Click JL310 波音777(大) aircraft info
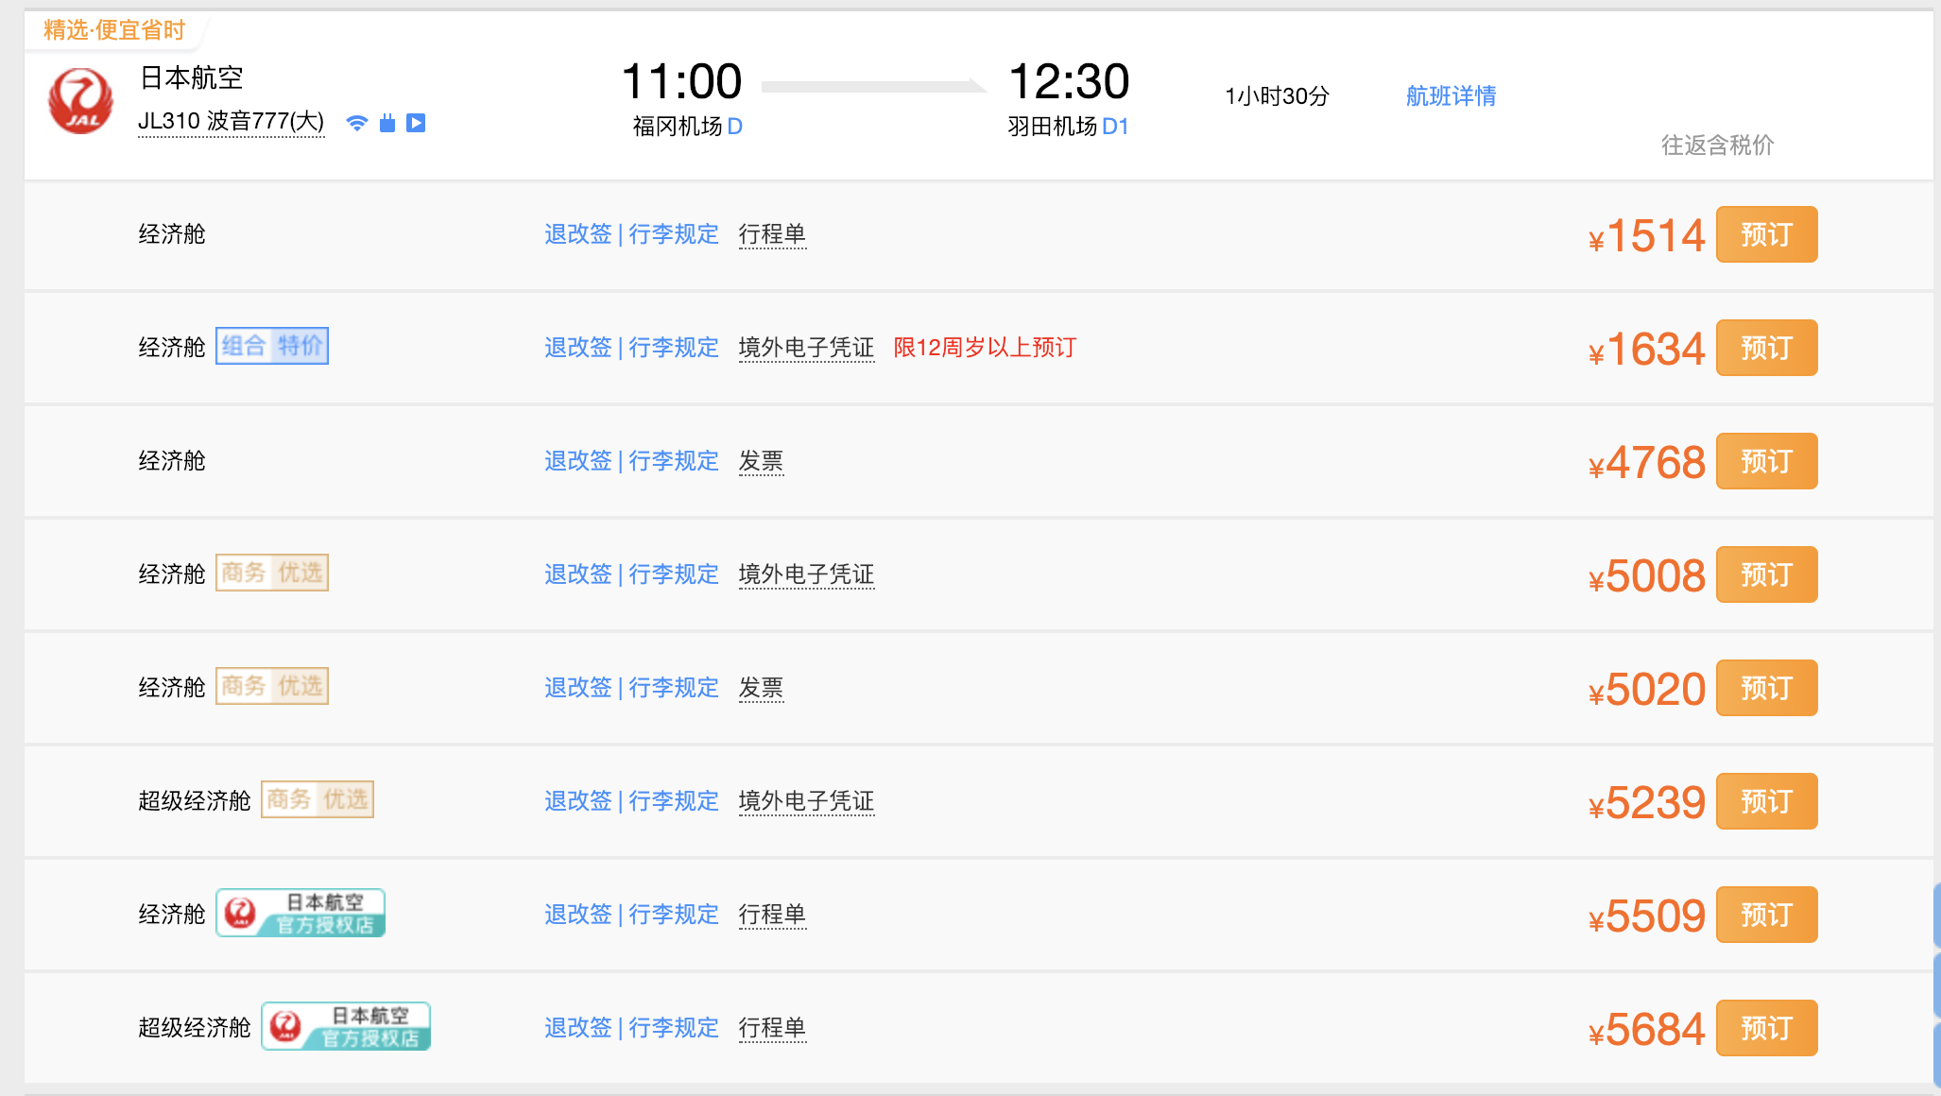Viewport: 1941px width, 1096px height. (232, 122)
